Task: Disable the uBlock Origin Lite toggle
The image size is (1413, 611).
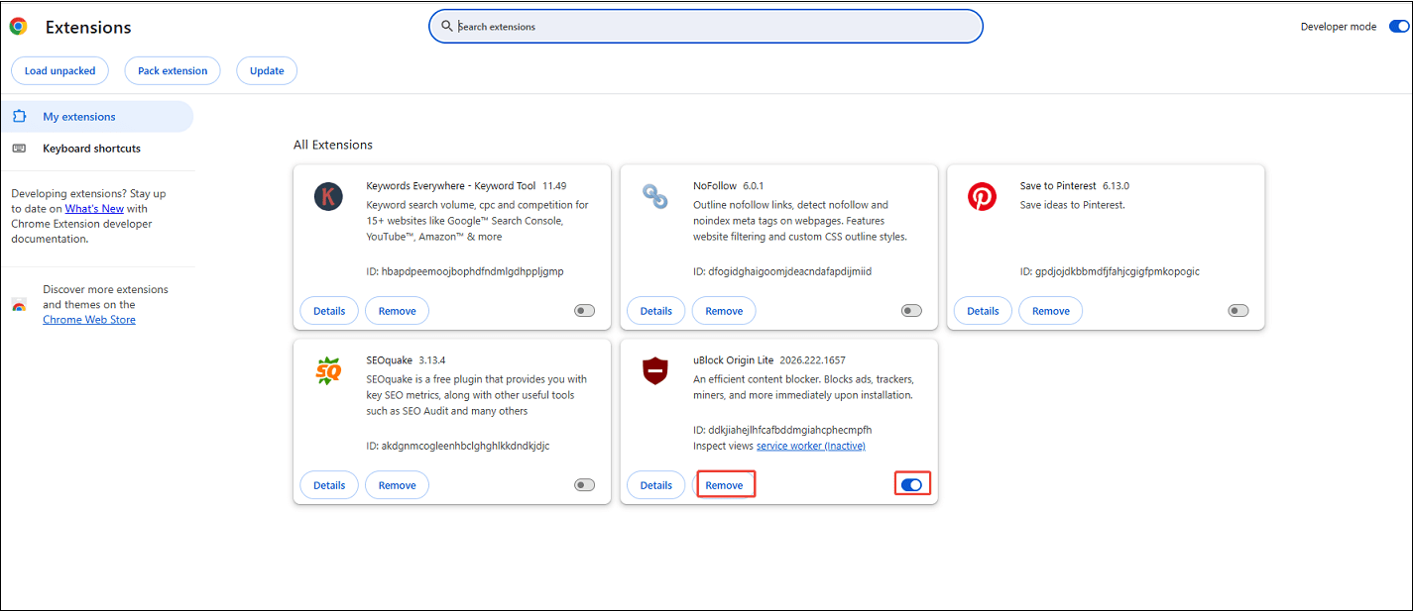Action: pyautogui.click(x=911, y=483)
